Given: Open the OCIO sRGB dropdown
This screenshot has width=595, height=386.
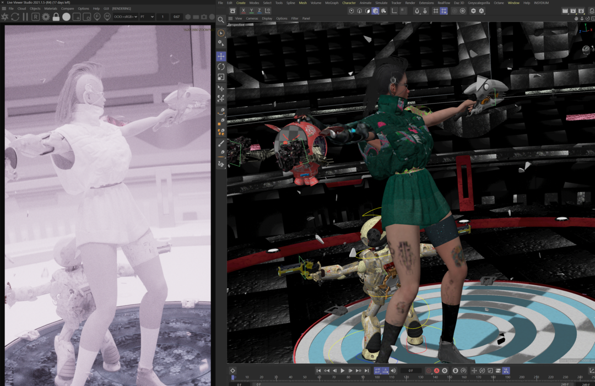Looking at the screenshot, I should point(126,17).
